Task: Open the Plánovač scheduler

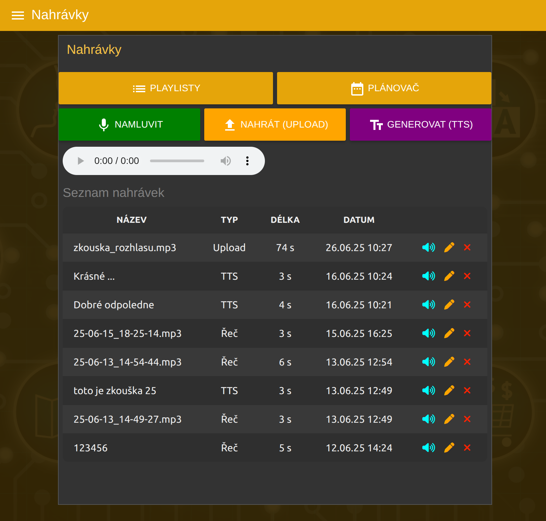Action: pyautogui.click(x=384, y=88)
